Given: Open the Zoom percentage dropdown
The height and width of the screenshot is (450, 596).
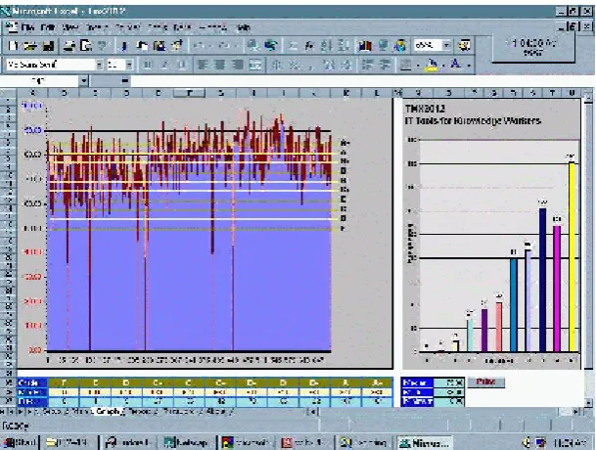Looking at the screenshot, I should [x=447, y=46].
